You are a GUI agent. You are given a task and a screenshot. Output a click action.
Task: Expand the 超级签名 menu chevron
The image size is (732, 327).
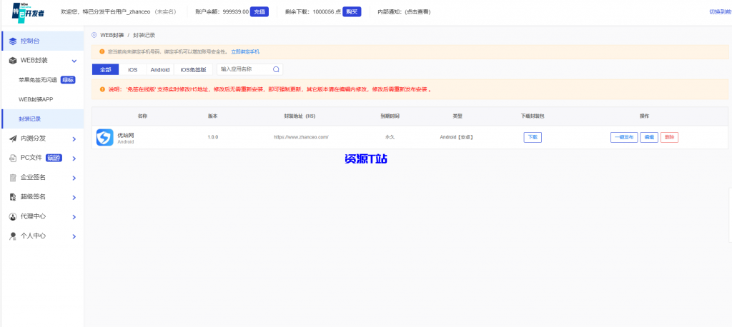coord(74,198)
